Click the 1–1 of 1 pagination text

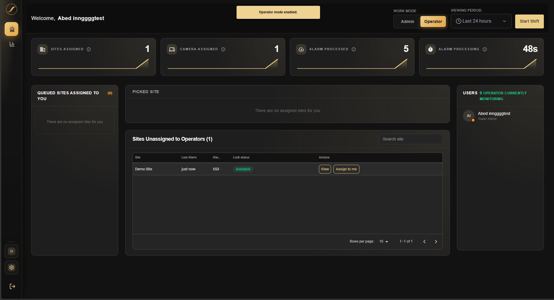[x=406, y=241]
